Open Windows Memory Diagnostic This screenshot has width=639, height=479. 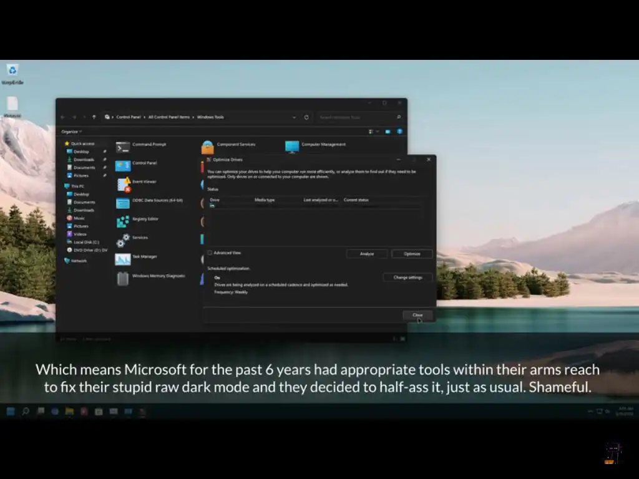(x=150, y=278)
